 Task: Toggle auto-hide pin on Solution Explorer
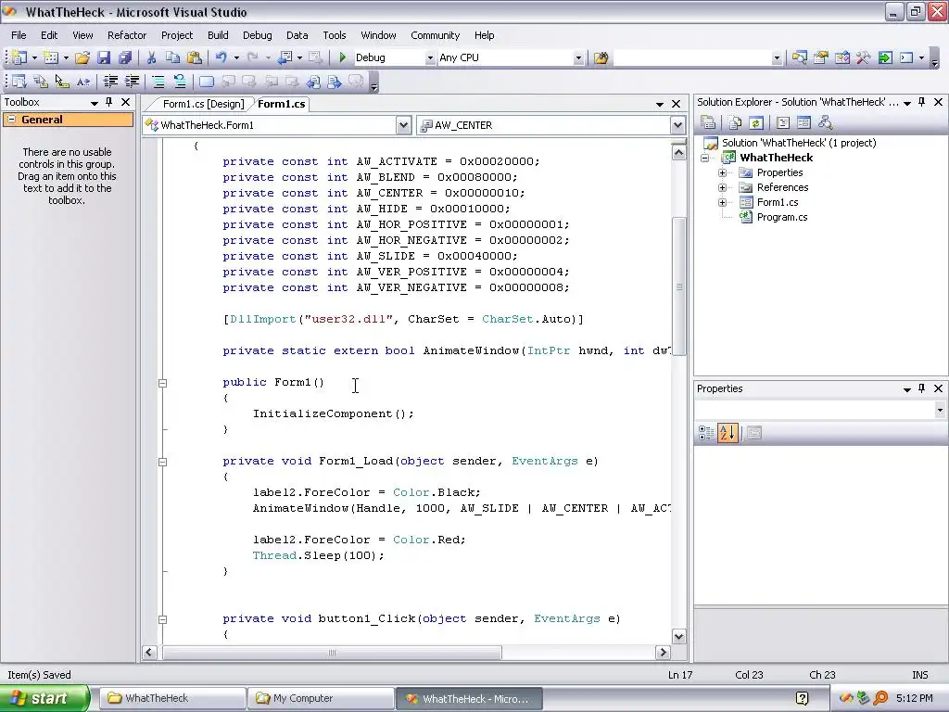[x=922, y=102]
